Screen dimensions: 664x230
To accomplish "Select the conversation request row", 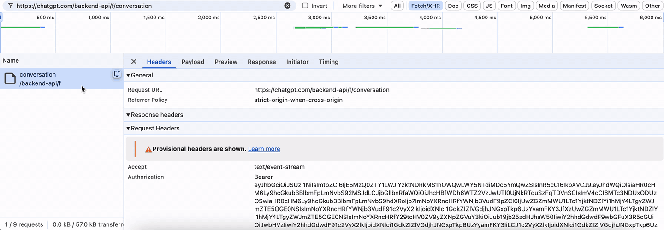I will click(x=62, y=79).
